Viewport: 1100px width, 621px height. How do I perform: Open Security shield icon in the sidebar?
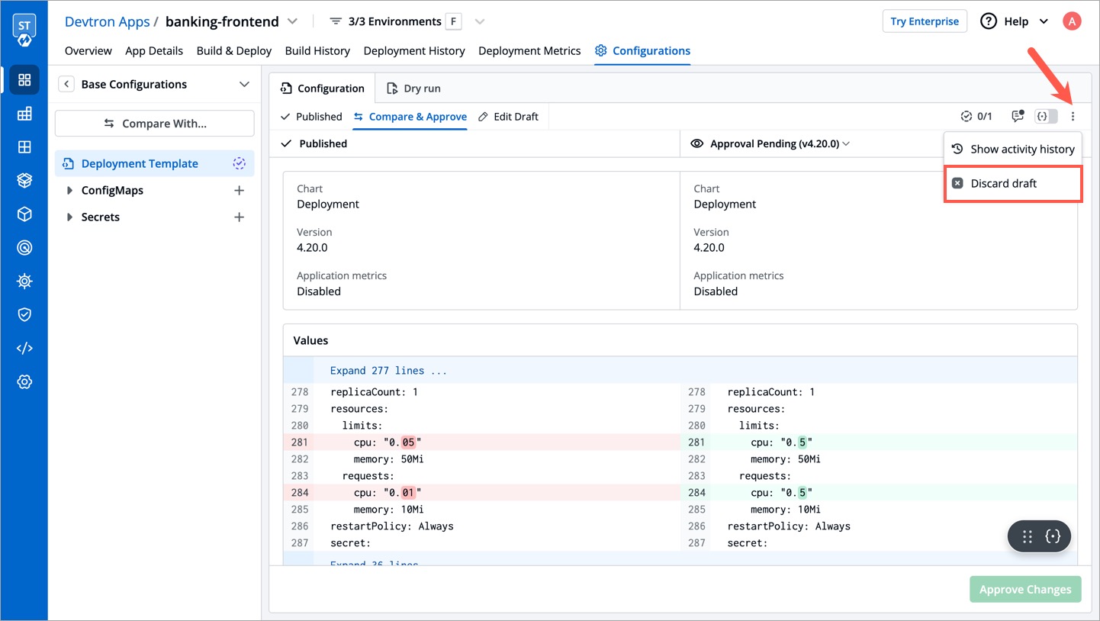24,314
